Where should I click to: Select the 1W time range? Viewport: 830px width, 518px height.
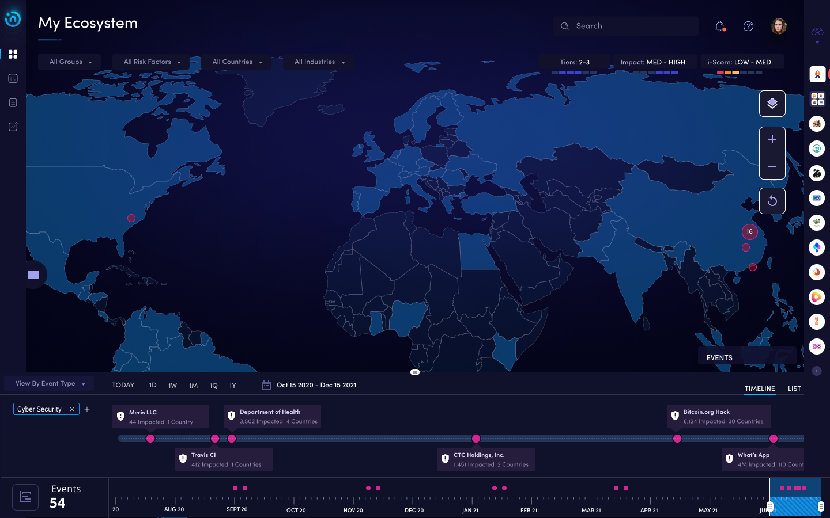[x=172, y=386]
